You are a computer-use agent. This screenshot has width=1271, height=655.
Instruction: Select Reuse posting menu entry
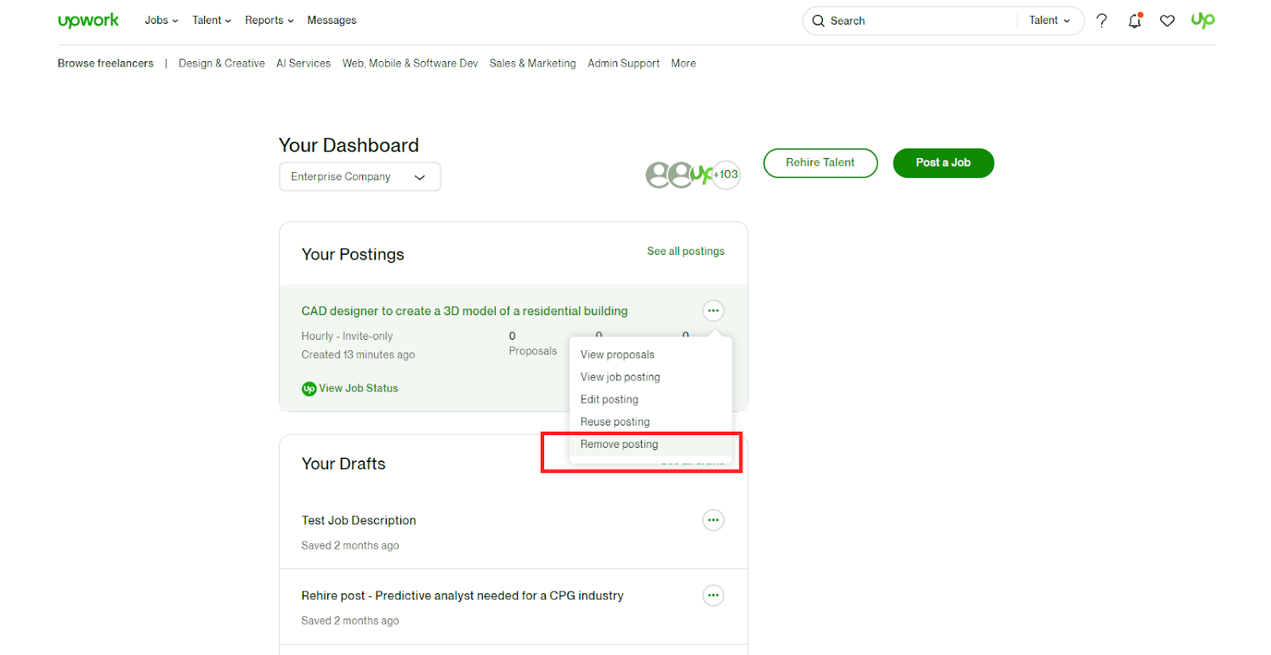[x=615, y=422]
